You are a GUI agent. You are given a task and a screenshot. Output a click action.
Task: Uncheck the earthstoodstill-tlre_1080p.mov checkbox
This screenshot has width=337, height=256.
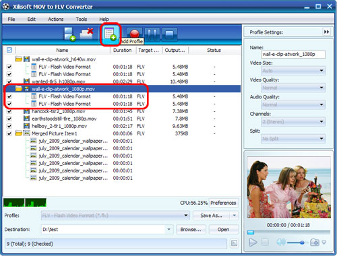tap(9, 119)
